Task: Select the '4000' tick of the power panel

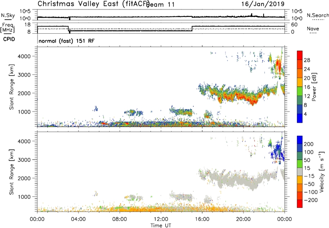Action: pos(24,56)
